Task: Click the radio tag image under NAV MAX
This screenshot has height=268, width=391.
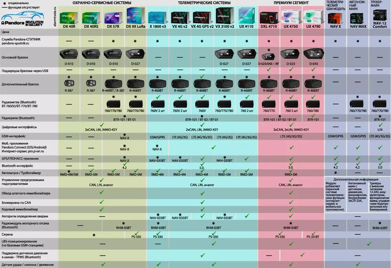Action: (x=357, y=103)
